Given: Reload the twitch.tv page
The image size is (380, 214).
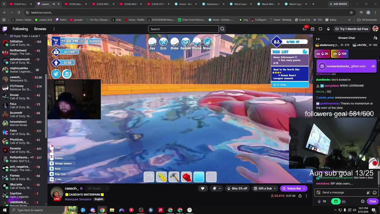Looking at the screenshot, I should point(19,12).
